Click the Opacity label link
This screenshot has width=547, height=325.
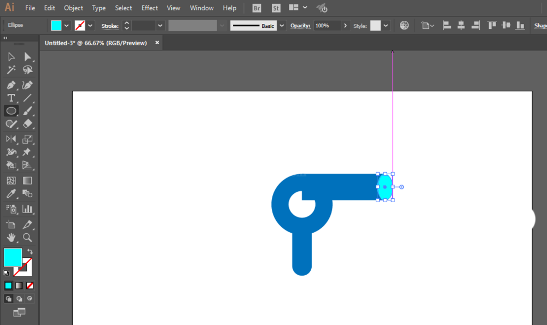pyautogui.click(x=300, y=26)
